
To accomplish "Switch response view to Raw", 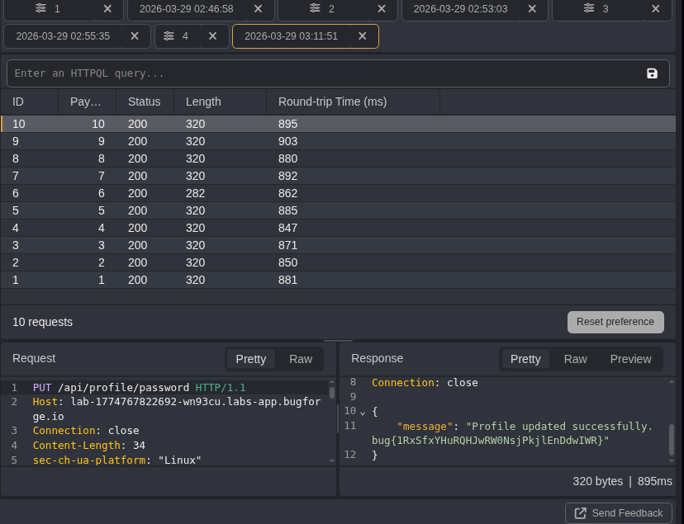I will (x=575, y=359).
